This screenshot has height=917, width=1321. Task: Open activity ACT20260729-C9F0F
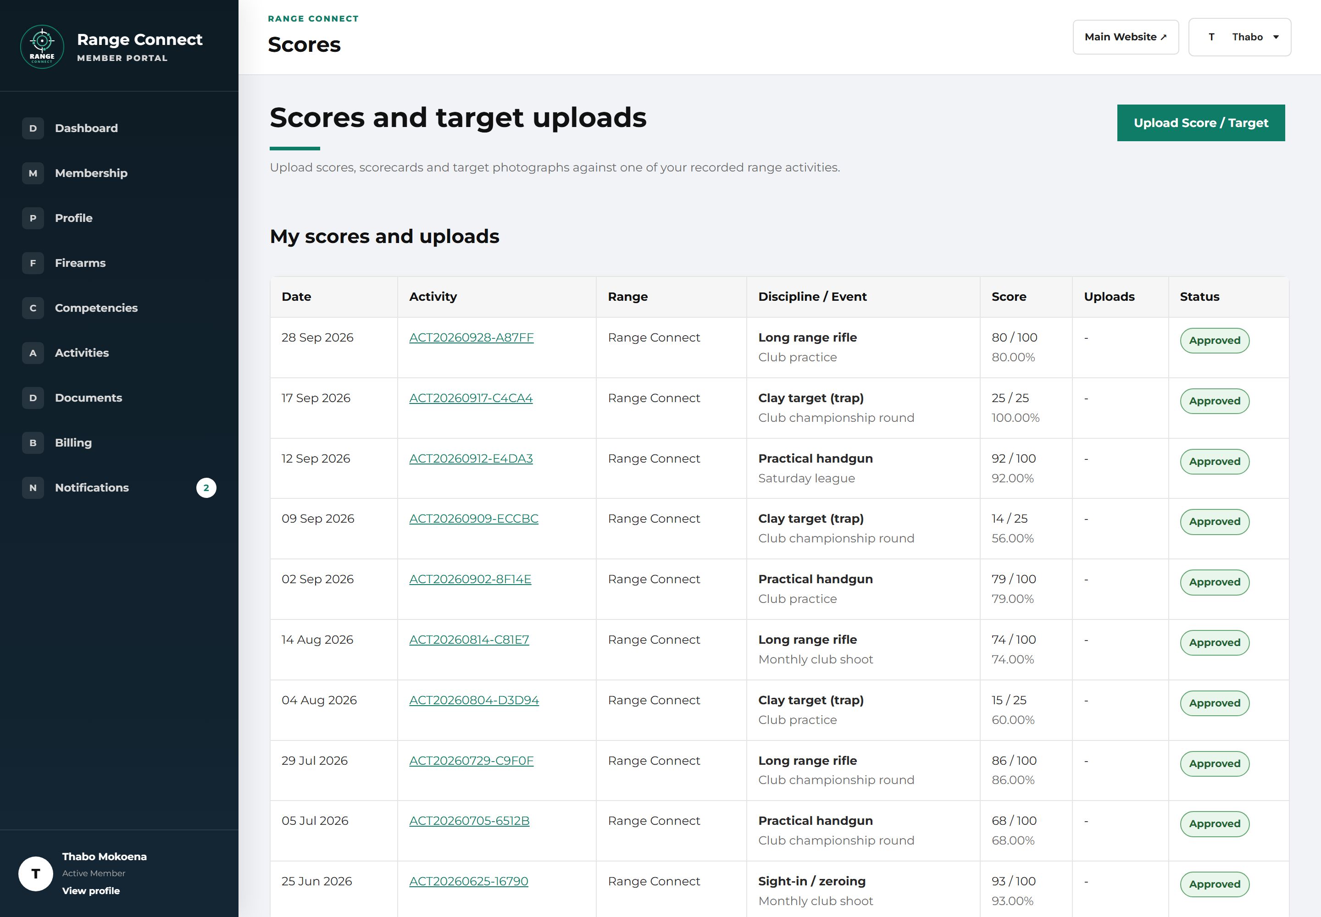pyautogui.click(x=472, y=761)
